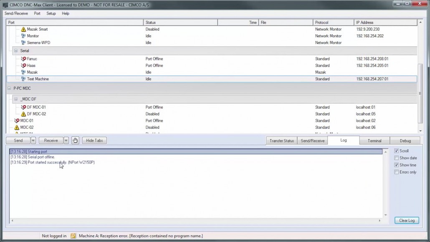Sort by the Protocol column header
The height and width of the screenshot is (242, 430).
coord(334,23)
